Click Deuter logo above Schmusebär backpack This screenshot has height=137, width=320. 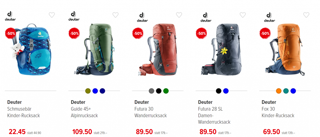[x=10, y=16]
